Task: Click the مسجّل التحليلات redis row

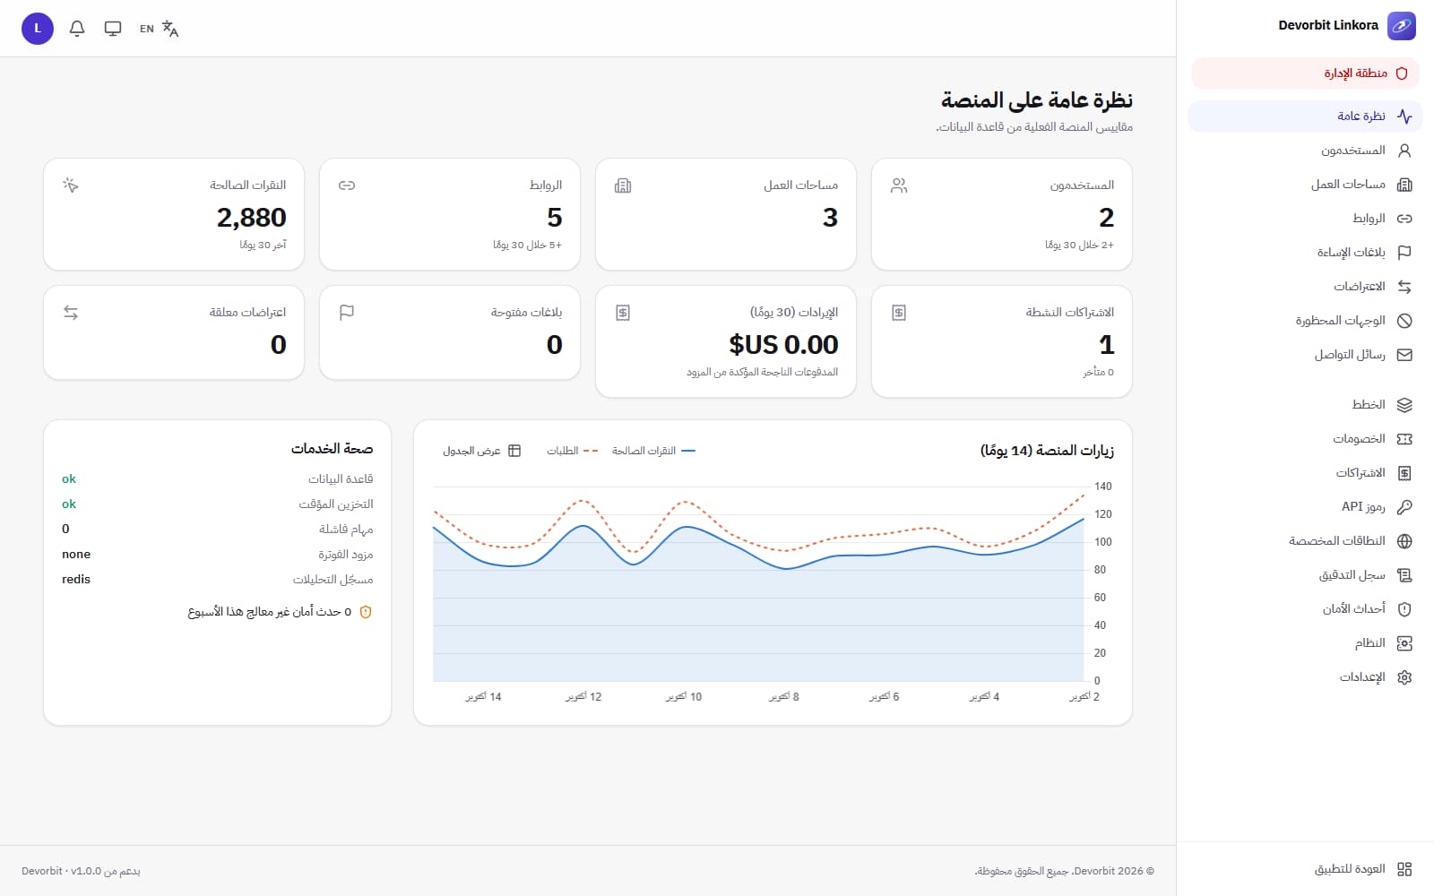Action: pos(218,580)
